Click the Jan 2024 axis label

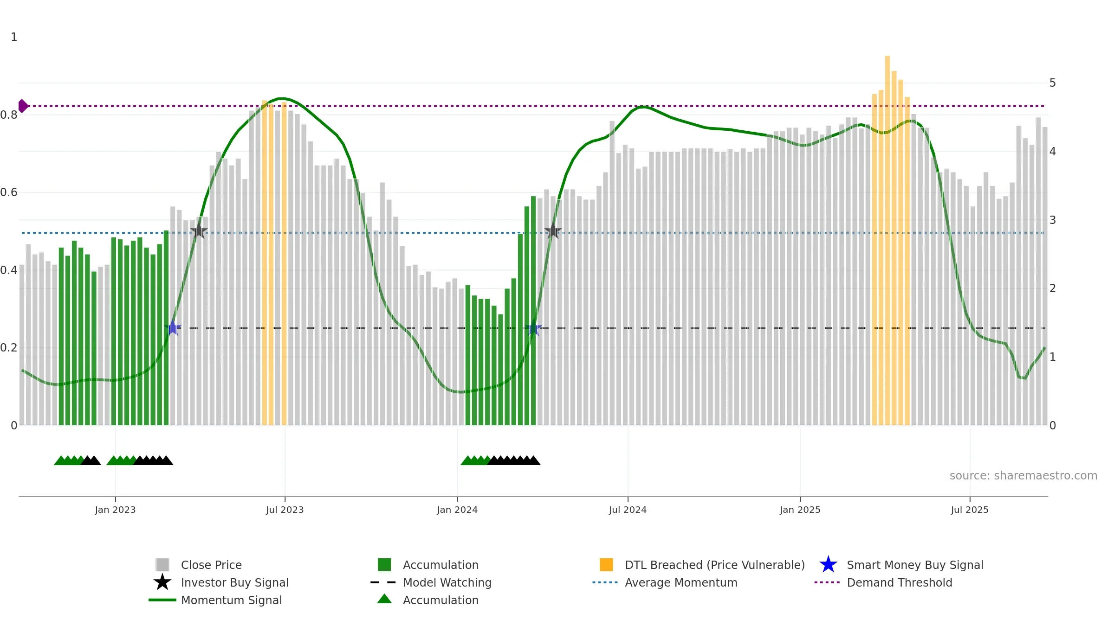coord(457,510)
